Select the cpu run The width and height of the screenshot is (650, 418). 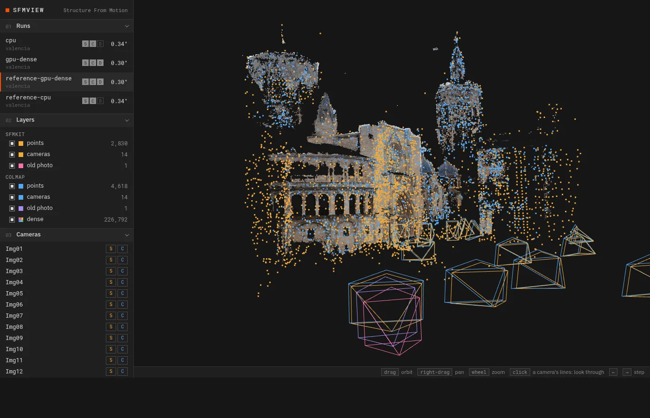[x=66, y=44]
